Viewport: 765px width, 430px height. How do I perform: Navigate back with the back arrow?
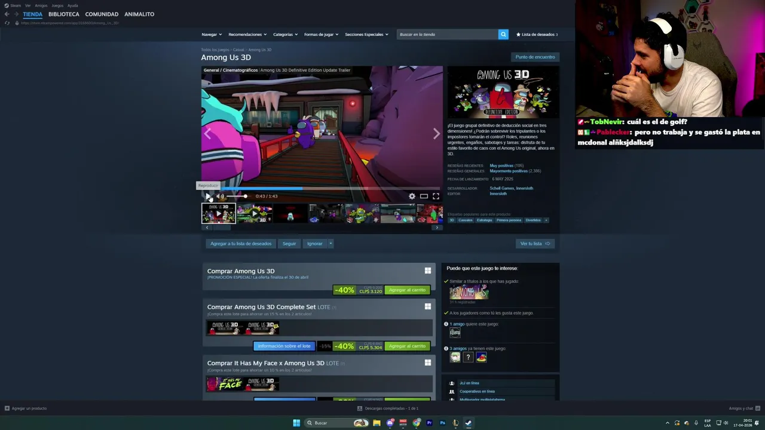pos(7,14)
